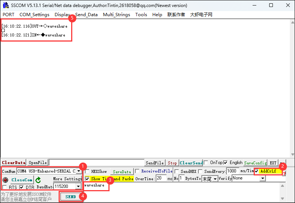Open the Verify None dropdown
The image size is (295, 203).
(x=263, y=178)
